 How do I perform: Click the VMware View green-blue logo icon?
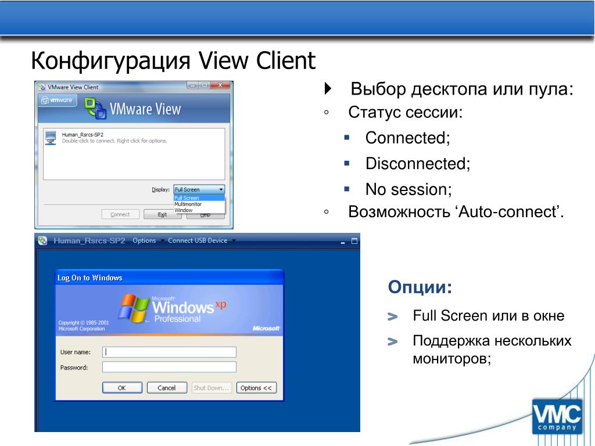[95, 108]
